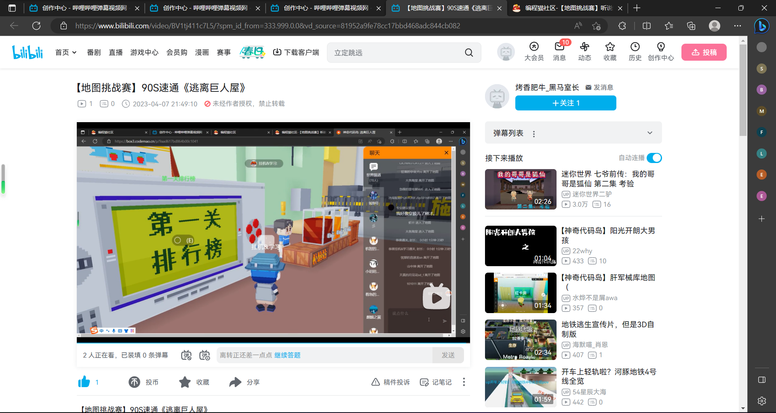The width and height of the screenshot is (776, 413).
Task: Click the browser refresh button
Action: [x=36, y=26]
